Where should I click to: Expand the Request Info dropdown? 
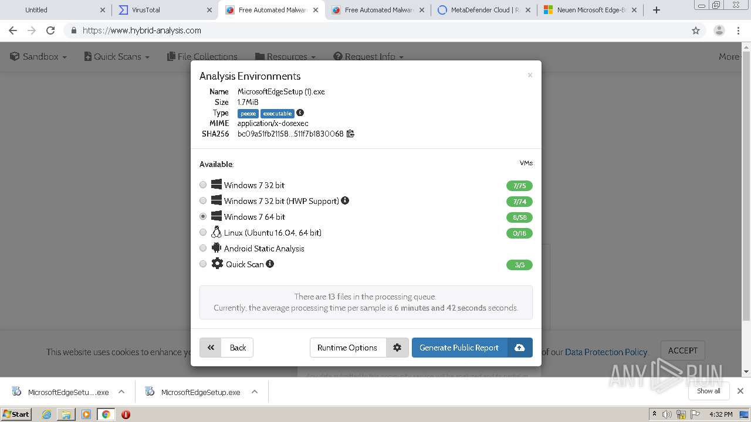[368, 57]
